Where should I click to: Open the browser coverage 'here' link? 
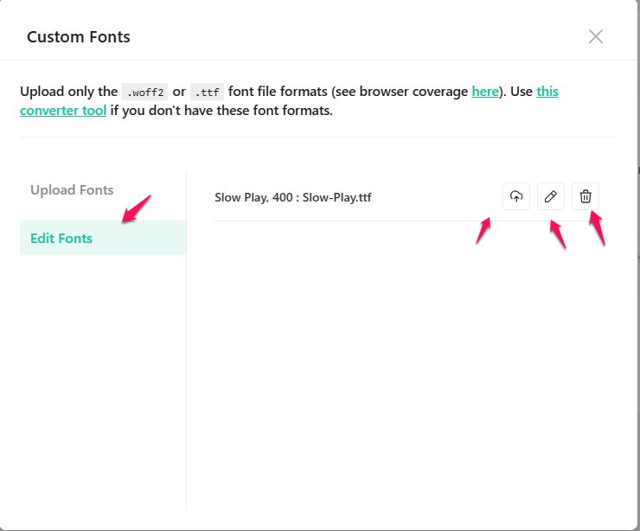click(x=485, y=91)
